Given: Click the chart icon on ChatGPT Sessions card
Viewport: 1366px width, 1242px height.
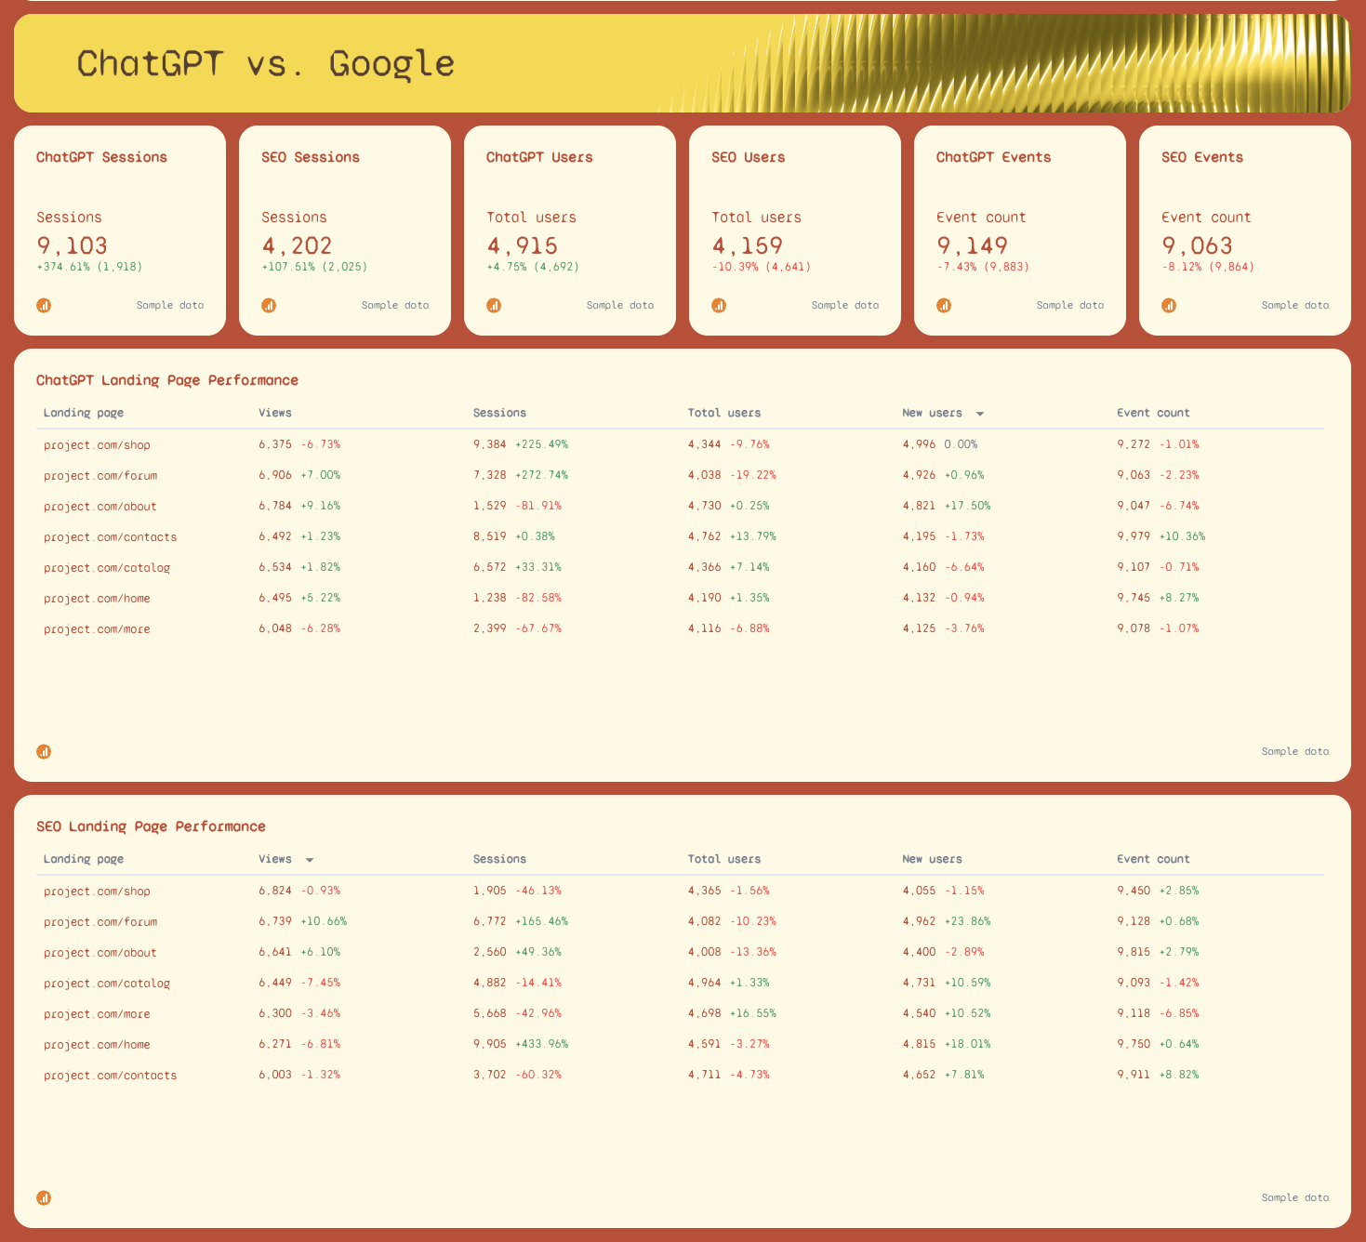Looking at the screenshot, I should coord(44,305).
